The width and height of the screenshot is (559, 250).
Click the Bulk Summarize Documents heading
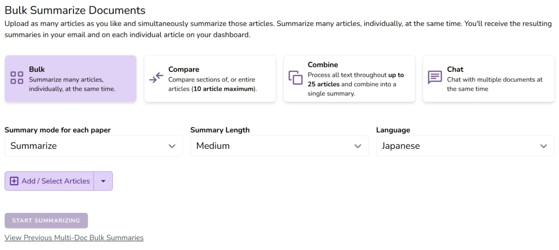tap(75, 10)
